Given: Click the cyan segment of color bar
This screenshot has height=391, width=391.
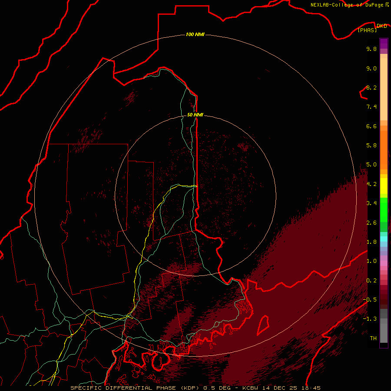Looking at the screenshot, I should pos(384,239).
